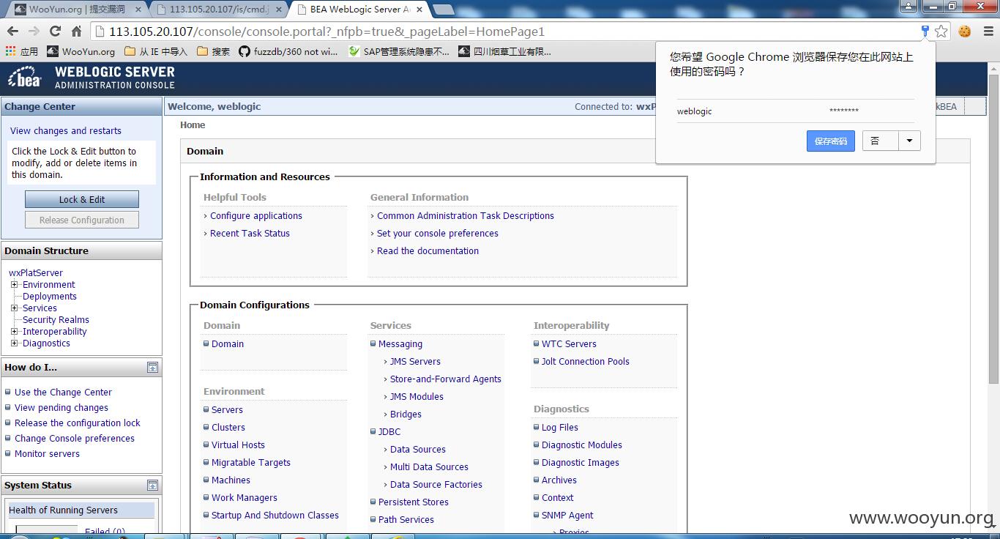Expand the Environment tree node

coord(14,285)
